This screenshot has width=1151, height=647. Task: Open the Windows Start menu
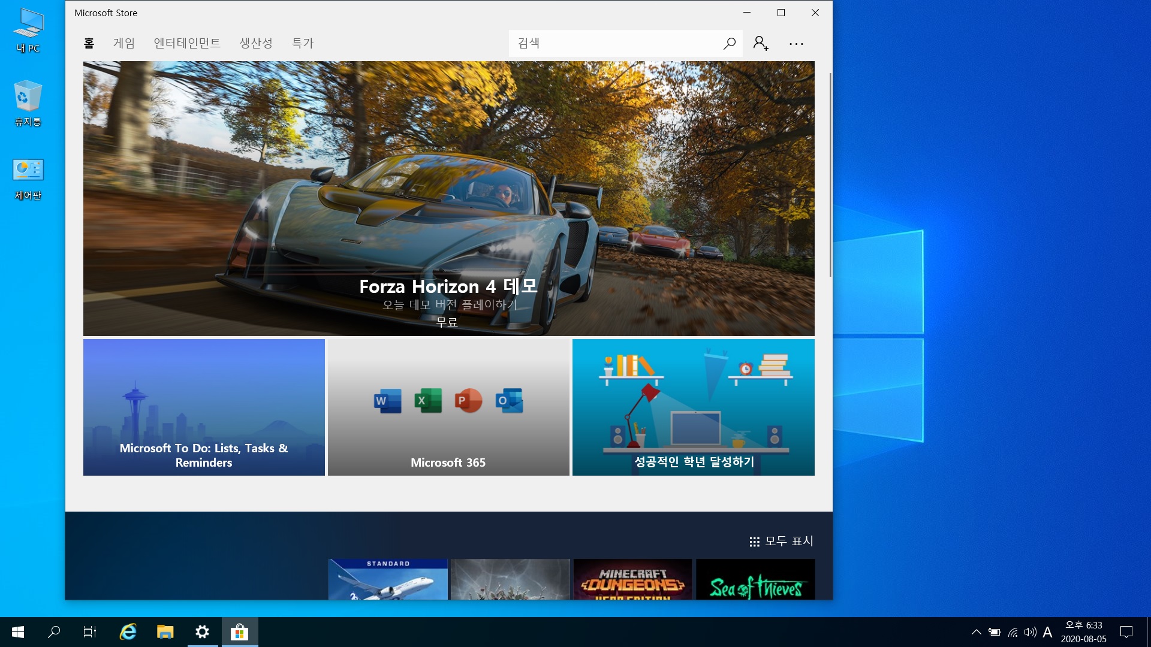tap(18, 632)
